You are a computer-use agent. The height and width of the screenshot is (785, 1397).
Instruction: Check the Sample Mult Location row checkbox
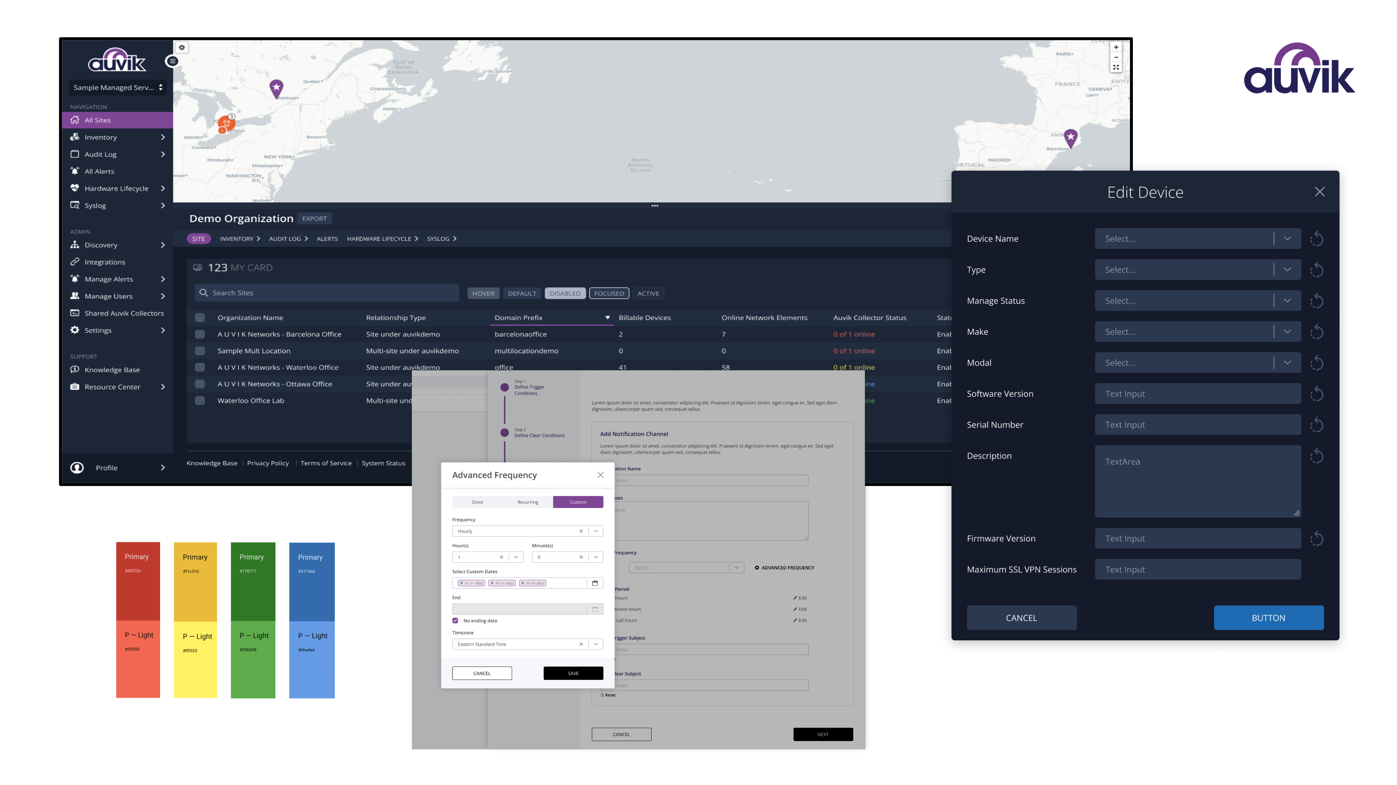(x=200, y=351)
